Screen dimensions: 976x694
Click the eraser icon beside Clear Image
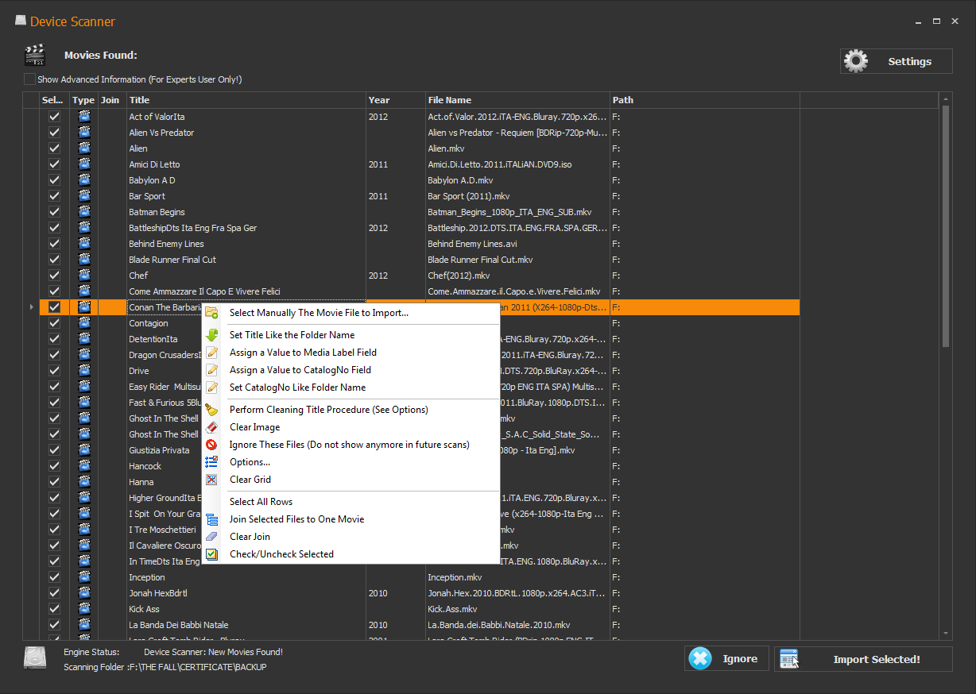coord(211,427)
